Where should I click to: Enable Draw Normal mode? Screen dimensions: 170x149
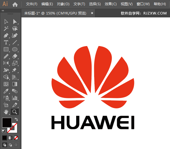(5, 145)
